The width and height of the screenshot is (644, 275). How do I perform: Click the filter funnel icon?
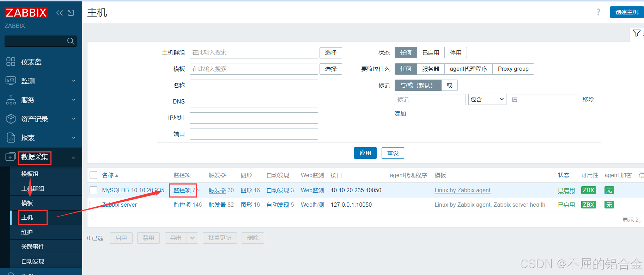[x=637, y=33]
